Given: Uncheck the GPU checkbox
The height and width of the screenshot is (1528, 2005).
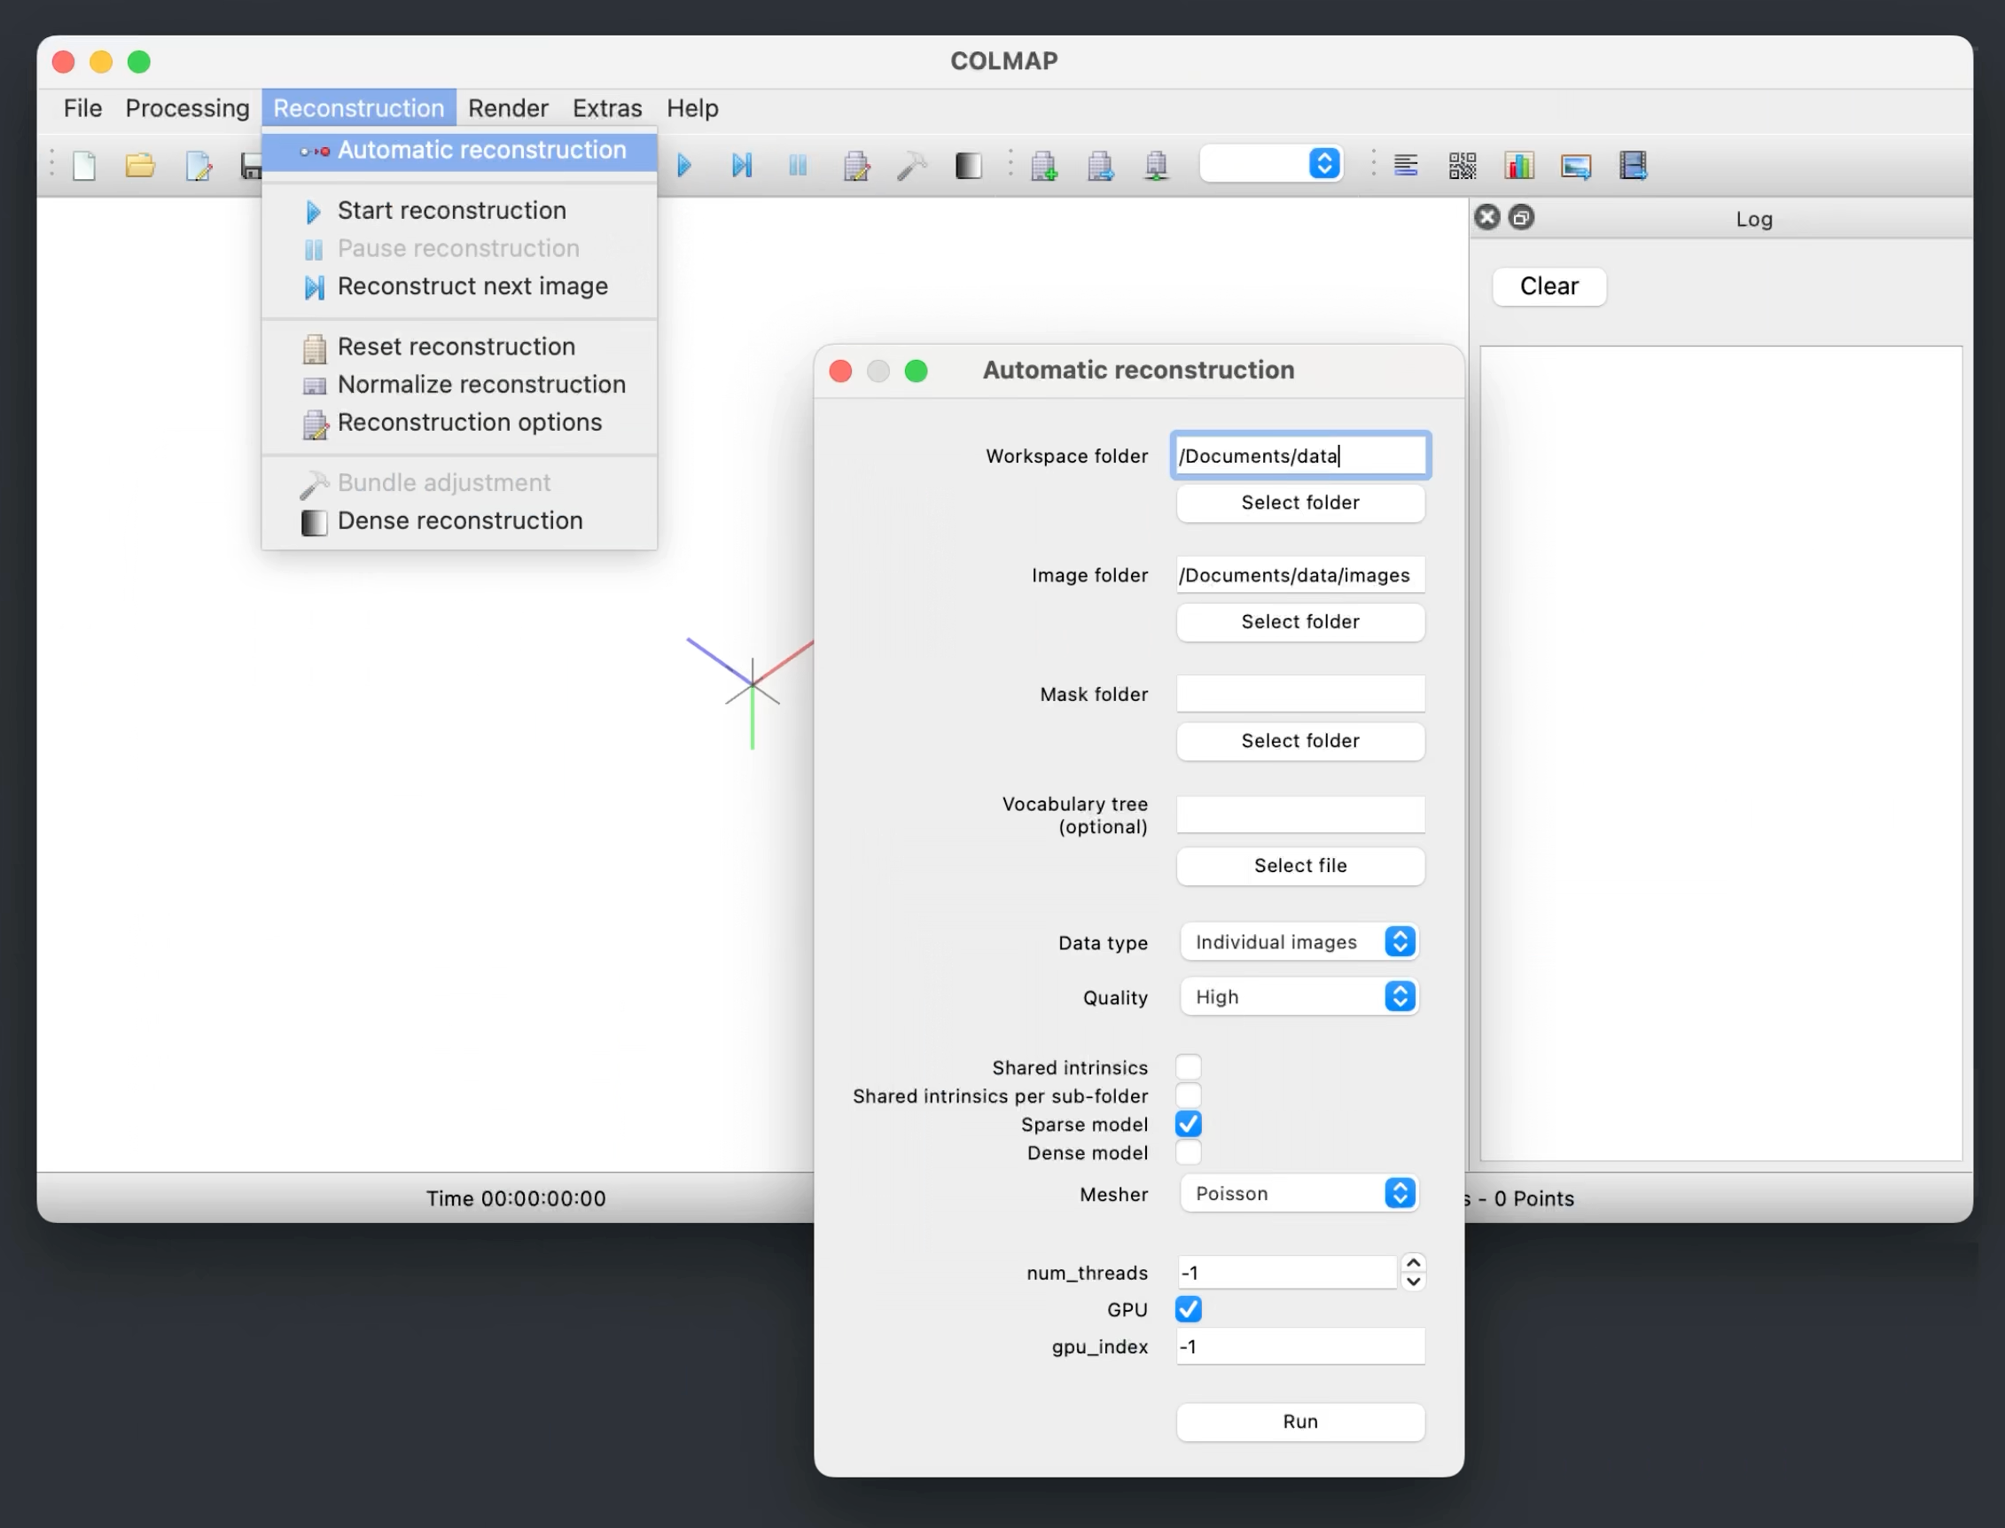Looking at the screenshot, I should (x=1188, y=1309).
